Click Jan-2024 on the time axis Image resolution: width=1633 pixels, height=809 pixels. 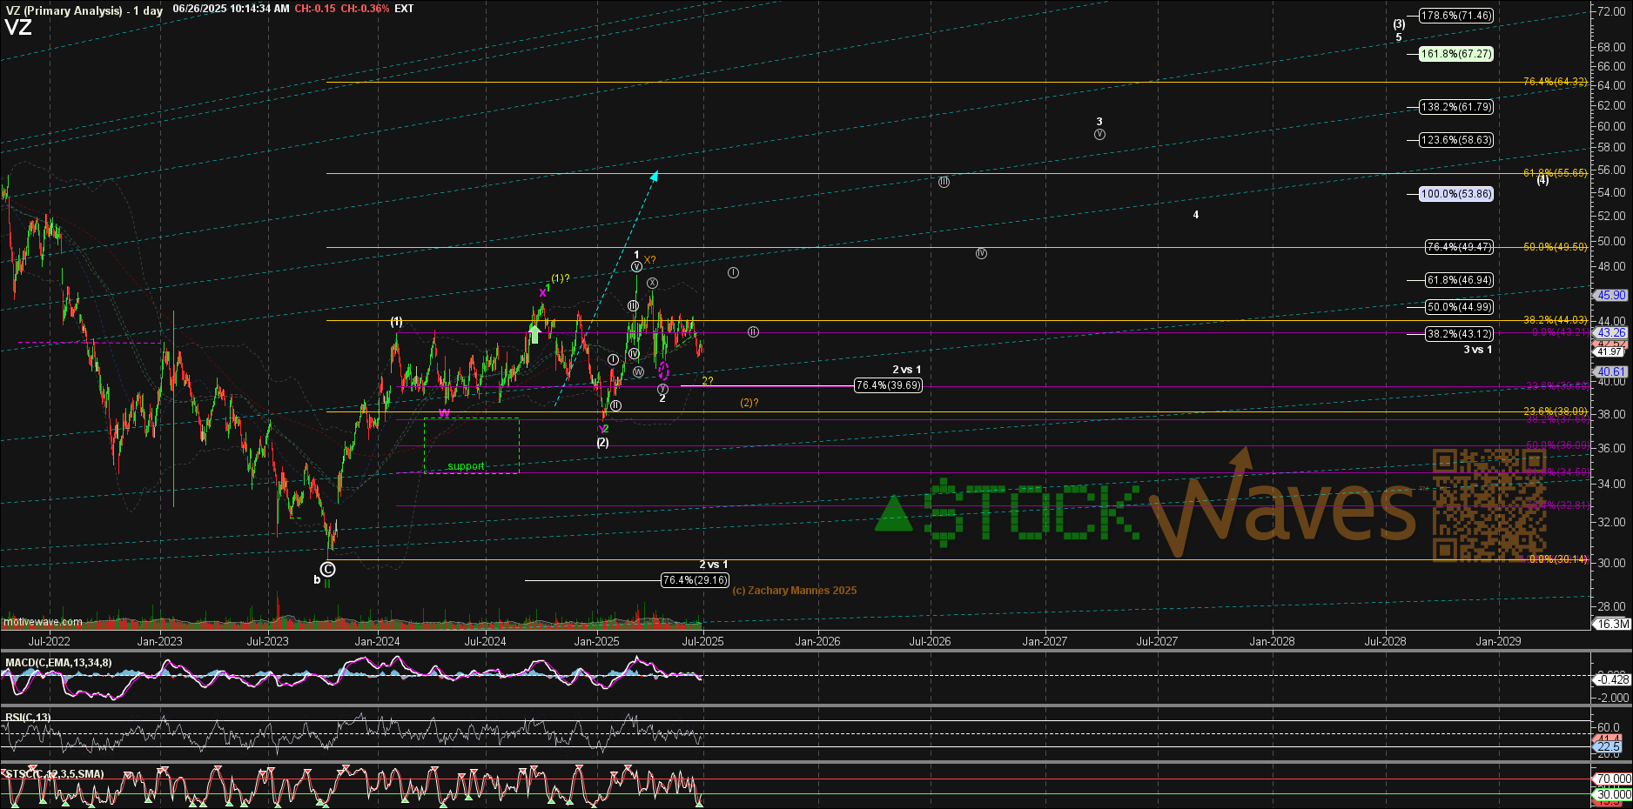pos(377,642)
